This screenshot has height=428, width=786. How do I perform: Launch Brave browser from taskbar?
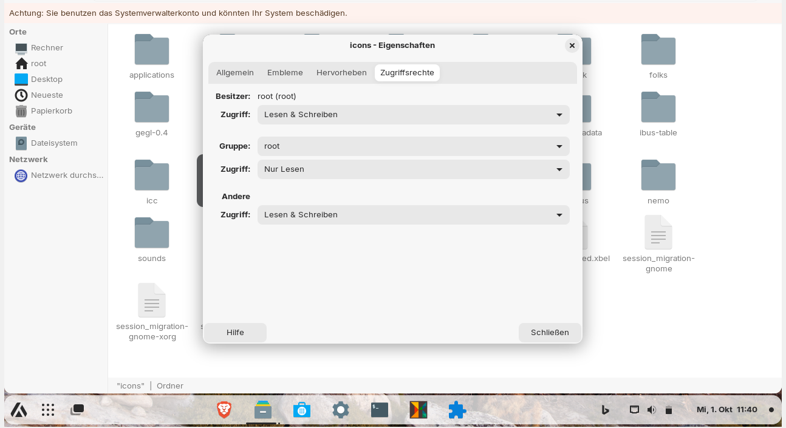(x=224, y=410)
